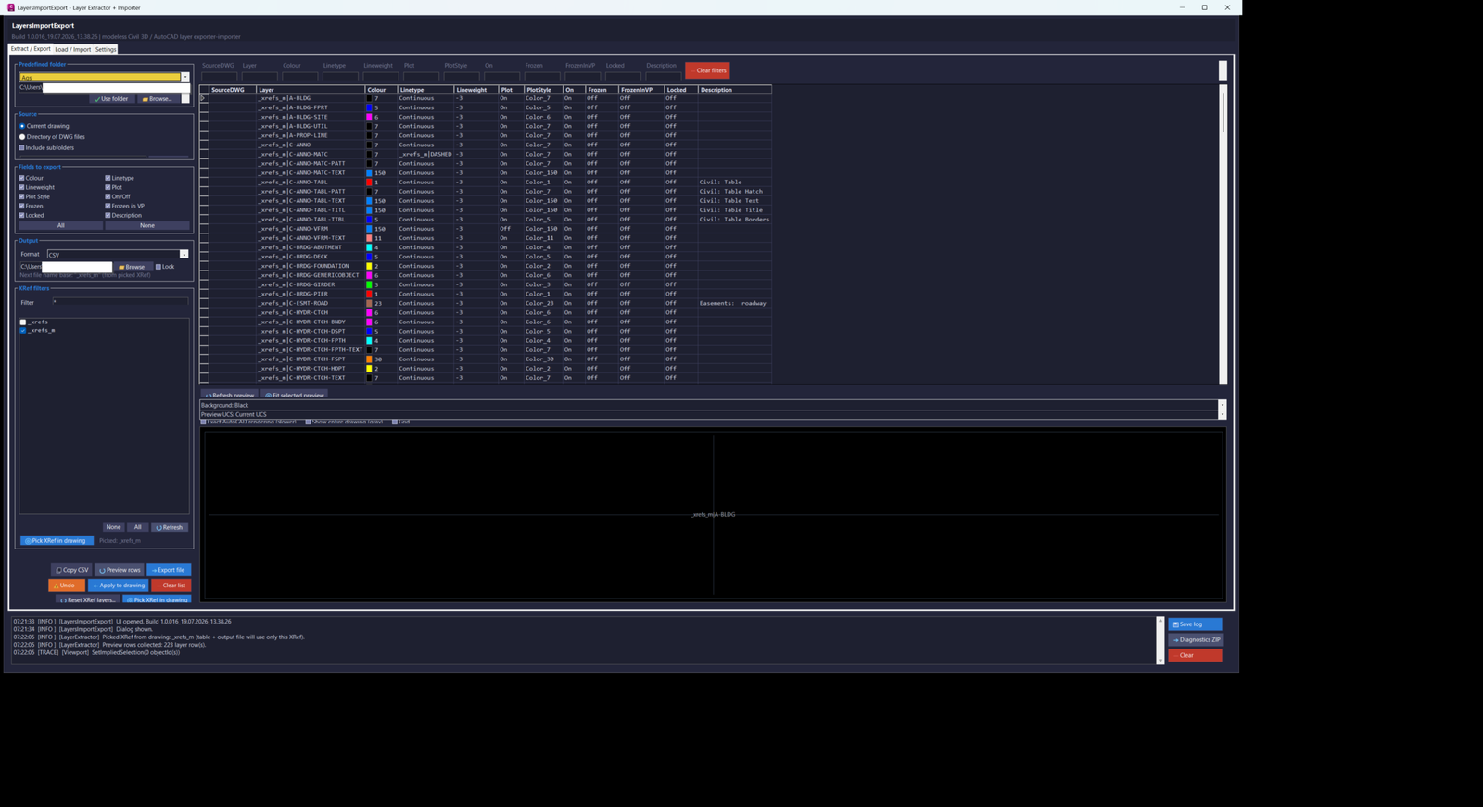This screenshot has width=1483, height=807.
Task: Toggle the output Lock checkbox
Action: point(158,267)
